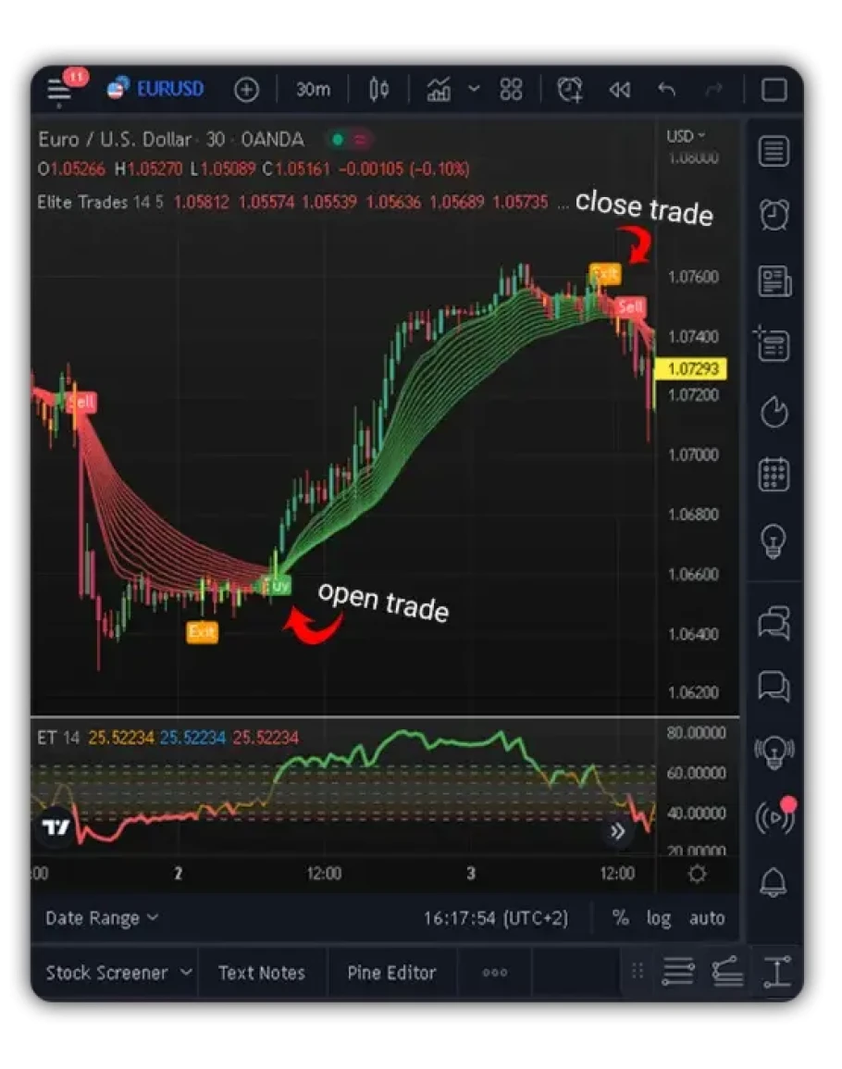Open the Indicators chart icon
842x1069 pixels.
click(439, 89)
